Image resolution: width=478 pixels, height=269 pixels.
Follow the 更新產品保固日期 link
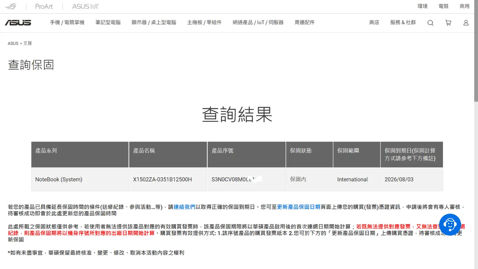pyautogui.click(x=299, y=207)
